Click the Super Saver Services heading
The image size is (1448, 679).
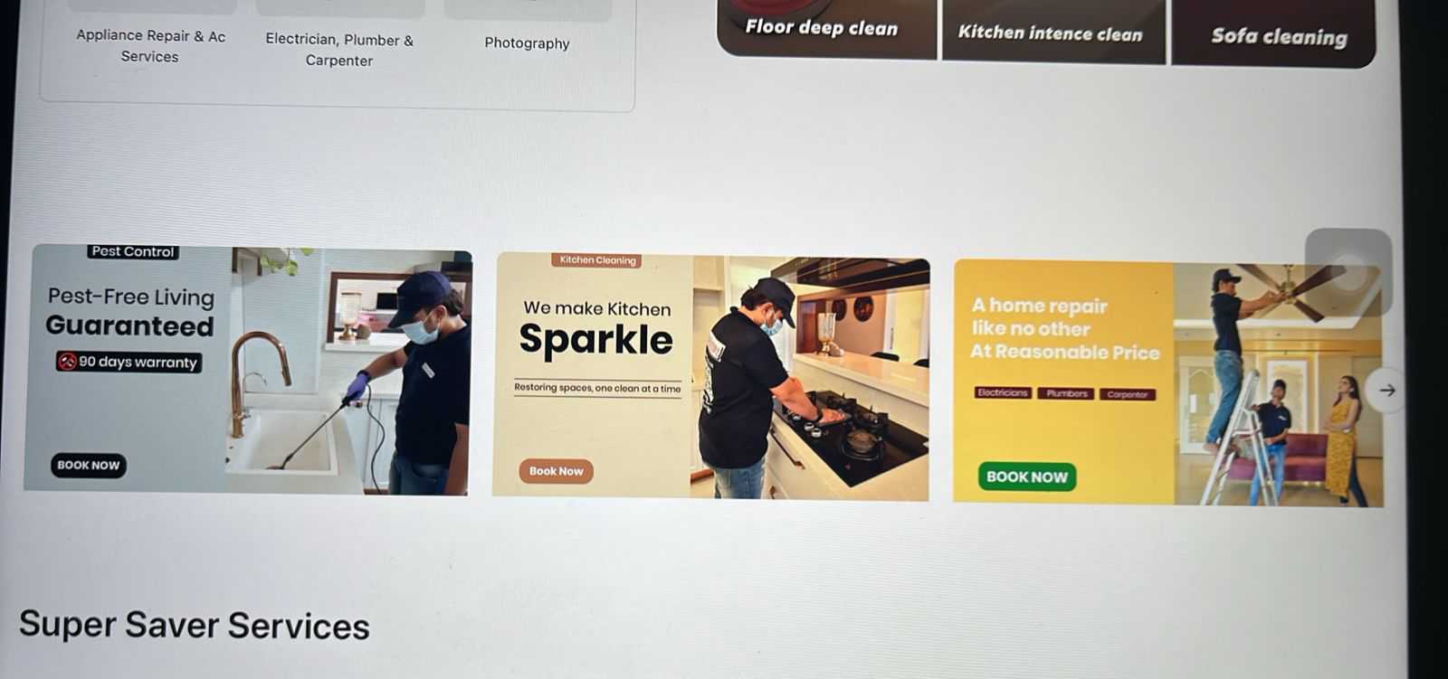tap(195, 625)
